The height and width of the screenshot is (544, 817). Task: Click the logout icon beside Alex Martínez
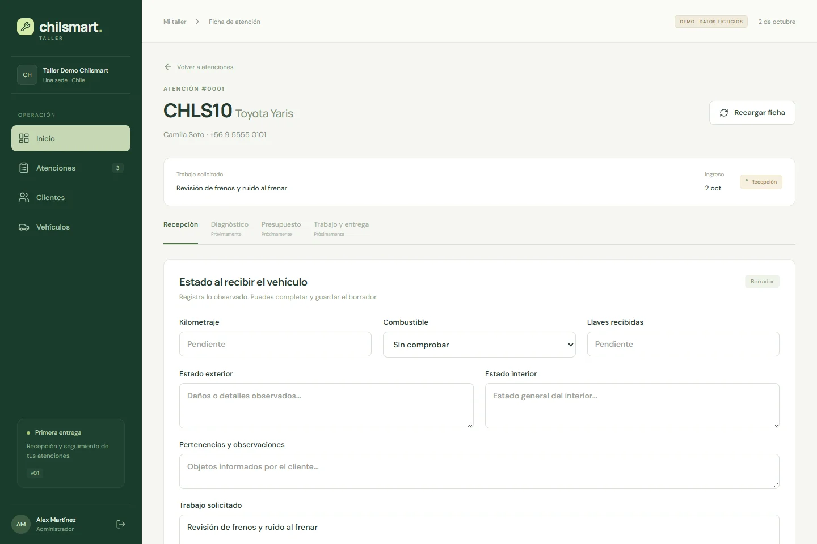120,524
